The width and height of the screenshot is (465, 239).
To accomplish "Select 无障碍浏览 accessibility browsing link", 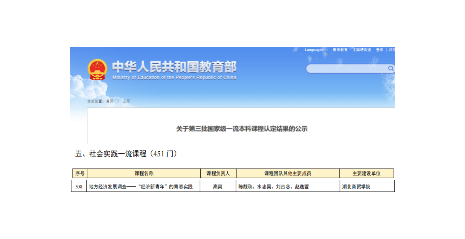I will 362,50.
